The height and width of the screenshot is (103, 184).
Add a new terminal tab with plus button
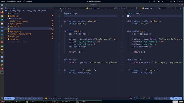pyautogui.click(x=6, y=5)
